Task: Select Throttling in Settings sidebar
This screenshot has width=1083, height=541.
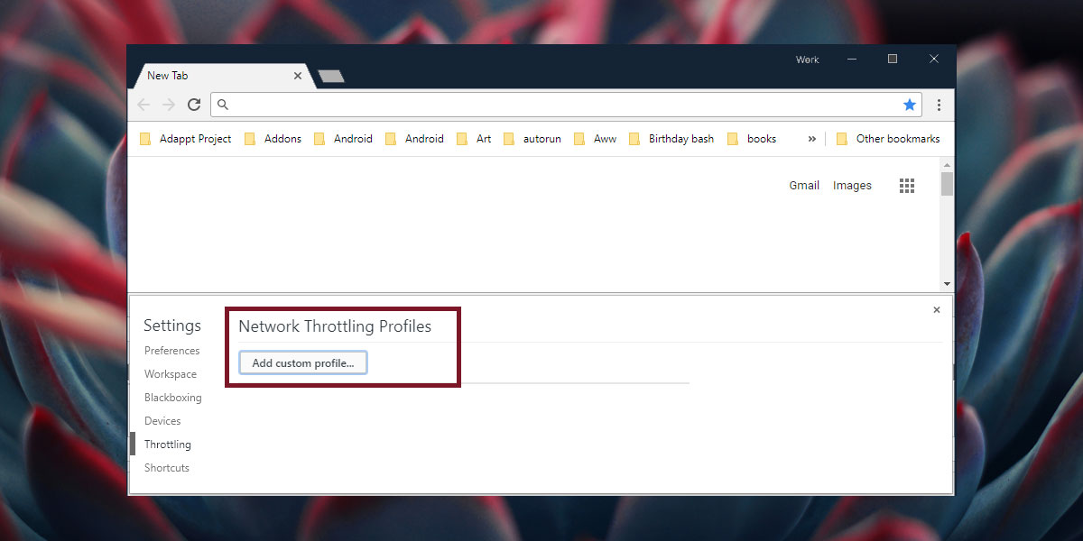Action: click(x=167, y=445)
